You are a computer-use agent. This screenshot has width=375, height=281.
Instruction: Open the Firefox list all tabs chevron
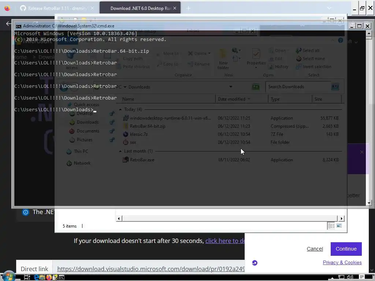point(329,8)
